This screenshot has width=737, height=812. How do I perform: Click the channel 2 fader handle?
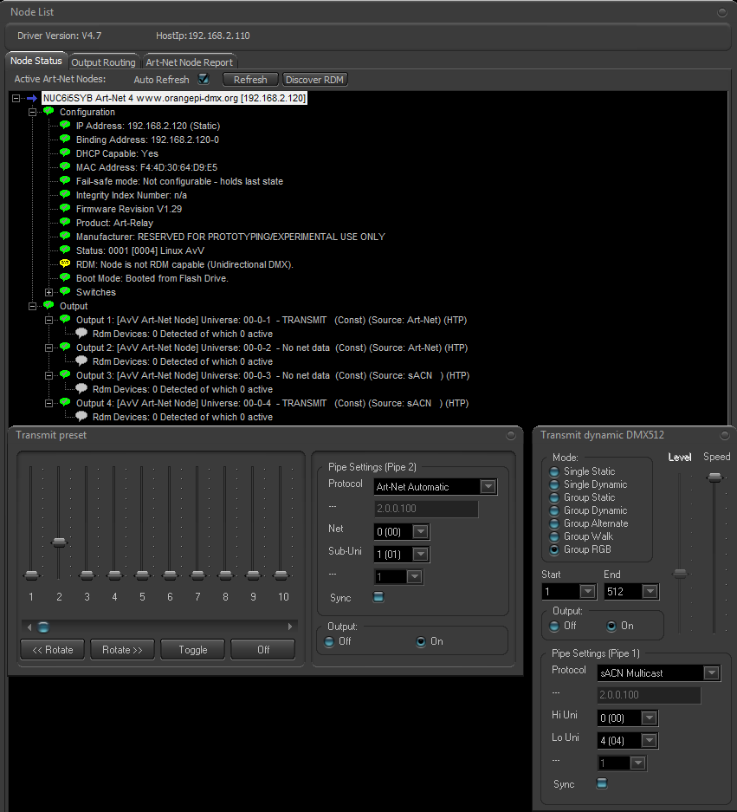(x=59, y=542)
